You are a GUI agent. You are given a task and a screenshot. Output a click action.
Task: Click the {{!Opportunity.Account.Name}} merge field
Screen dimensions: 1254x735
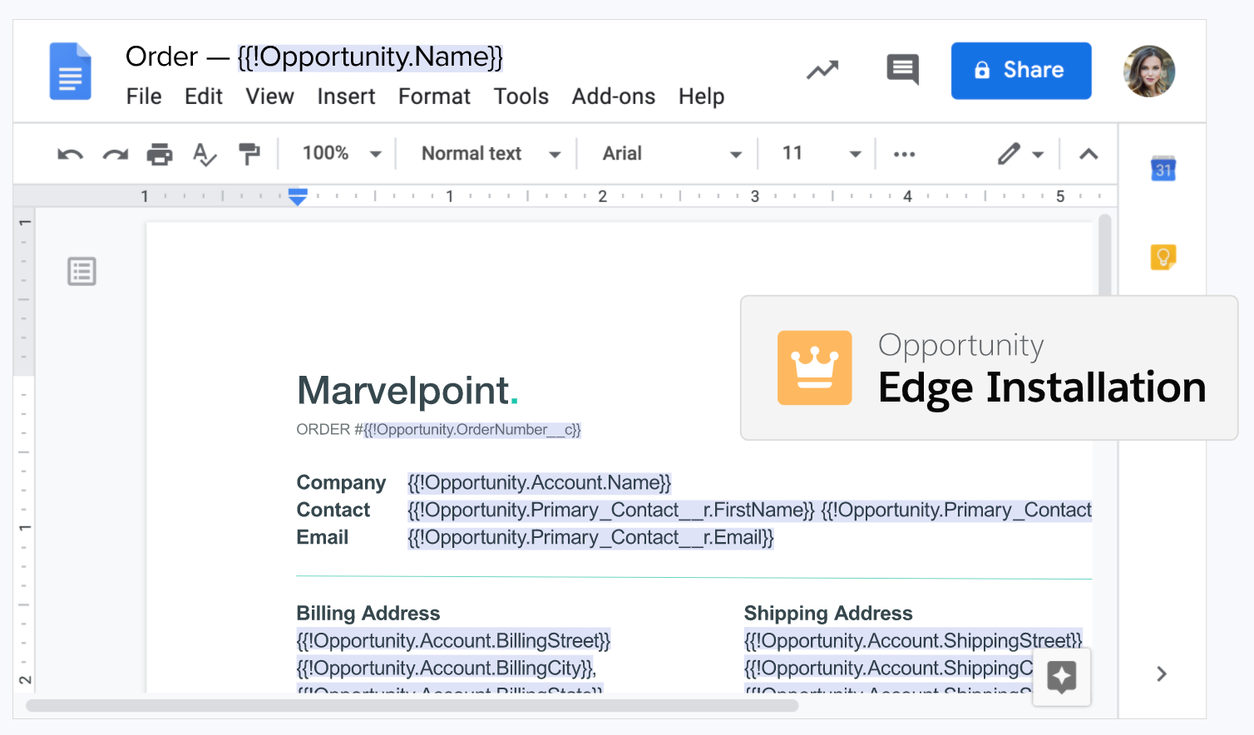(x=539, y=483)
